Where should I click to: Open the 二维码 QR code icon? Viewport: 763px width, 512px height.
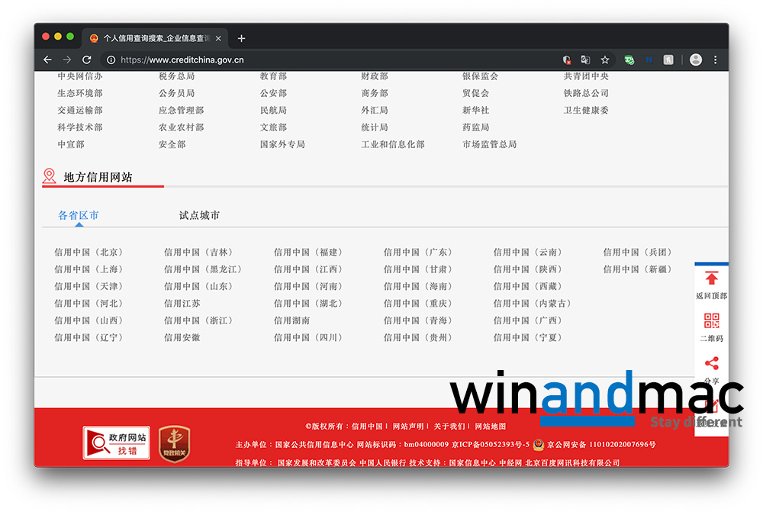click(x=711, y=321)
